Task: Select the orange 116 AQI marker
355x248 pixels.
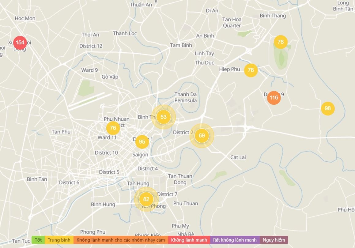Action: point(274,98)
